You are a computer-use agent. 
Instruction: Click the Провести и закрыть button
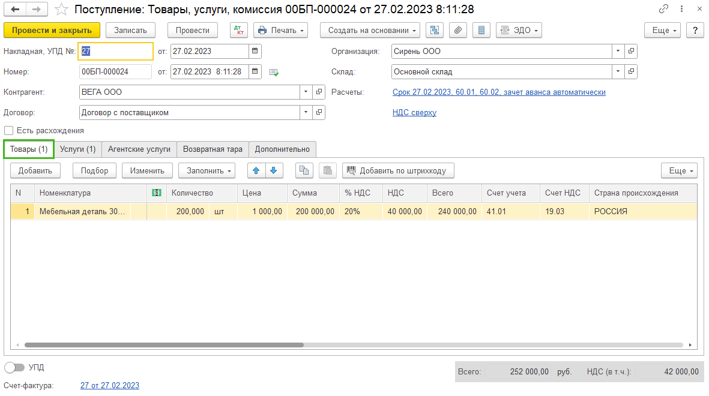52,30
